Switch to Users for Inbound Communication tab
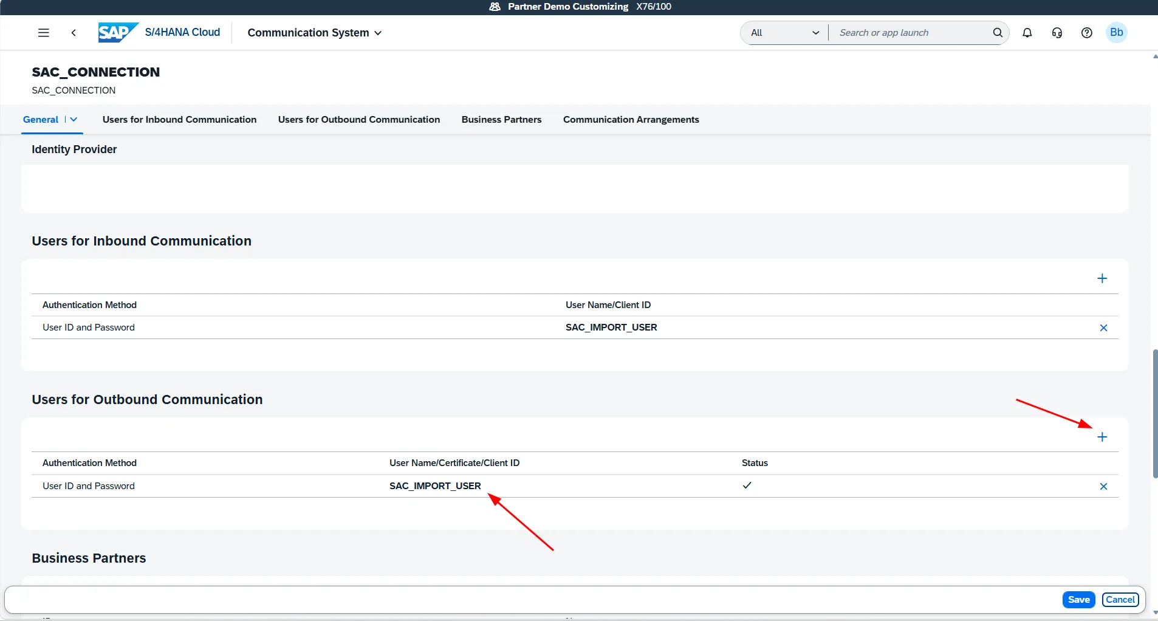 coord(179,120)
